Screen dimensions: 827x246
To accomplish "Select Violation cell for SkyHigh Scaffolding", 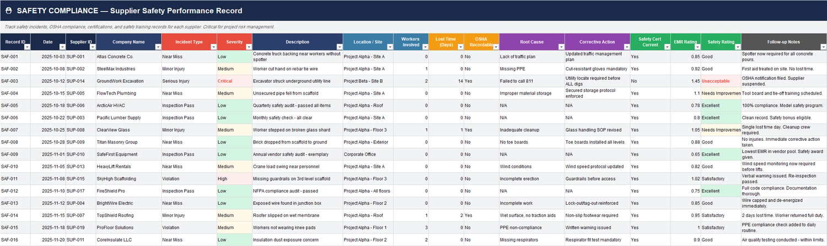I will point(189,179).
